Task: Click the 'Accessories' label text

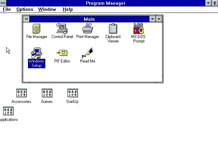Action: click(x=21, y=102)
